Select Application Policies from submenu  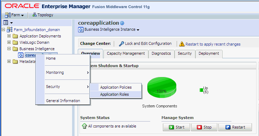tap(116, 87)
